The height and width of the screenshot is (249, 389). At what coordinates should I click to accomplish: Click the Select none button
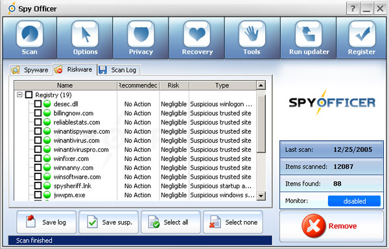click(x=233, y=222)
